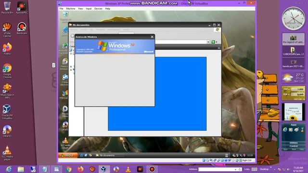The image size is (308, 173).
Task: Open the VirtualBox Input menu
Action: [x=89, y=9]
